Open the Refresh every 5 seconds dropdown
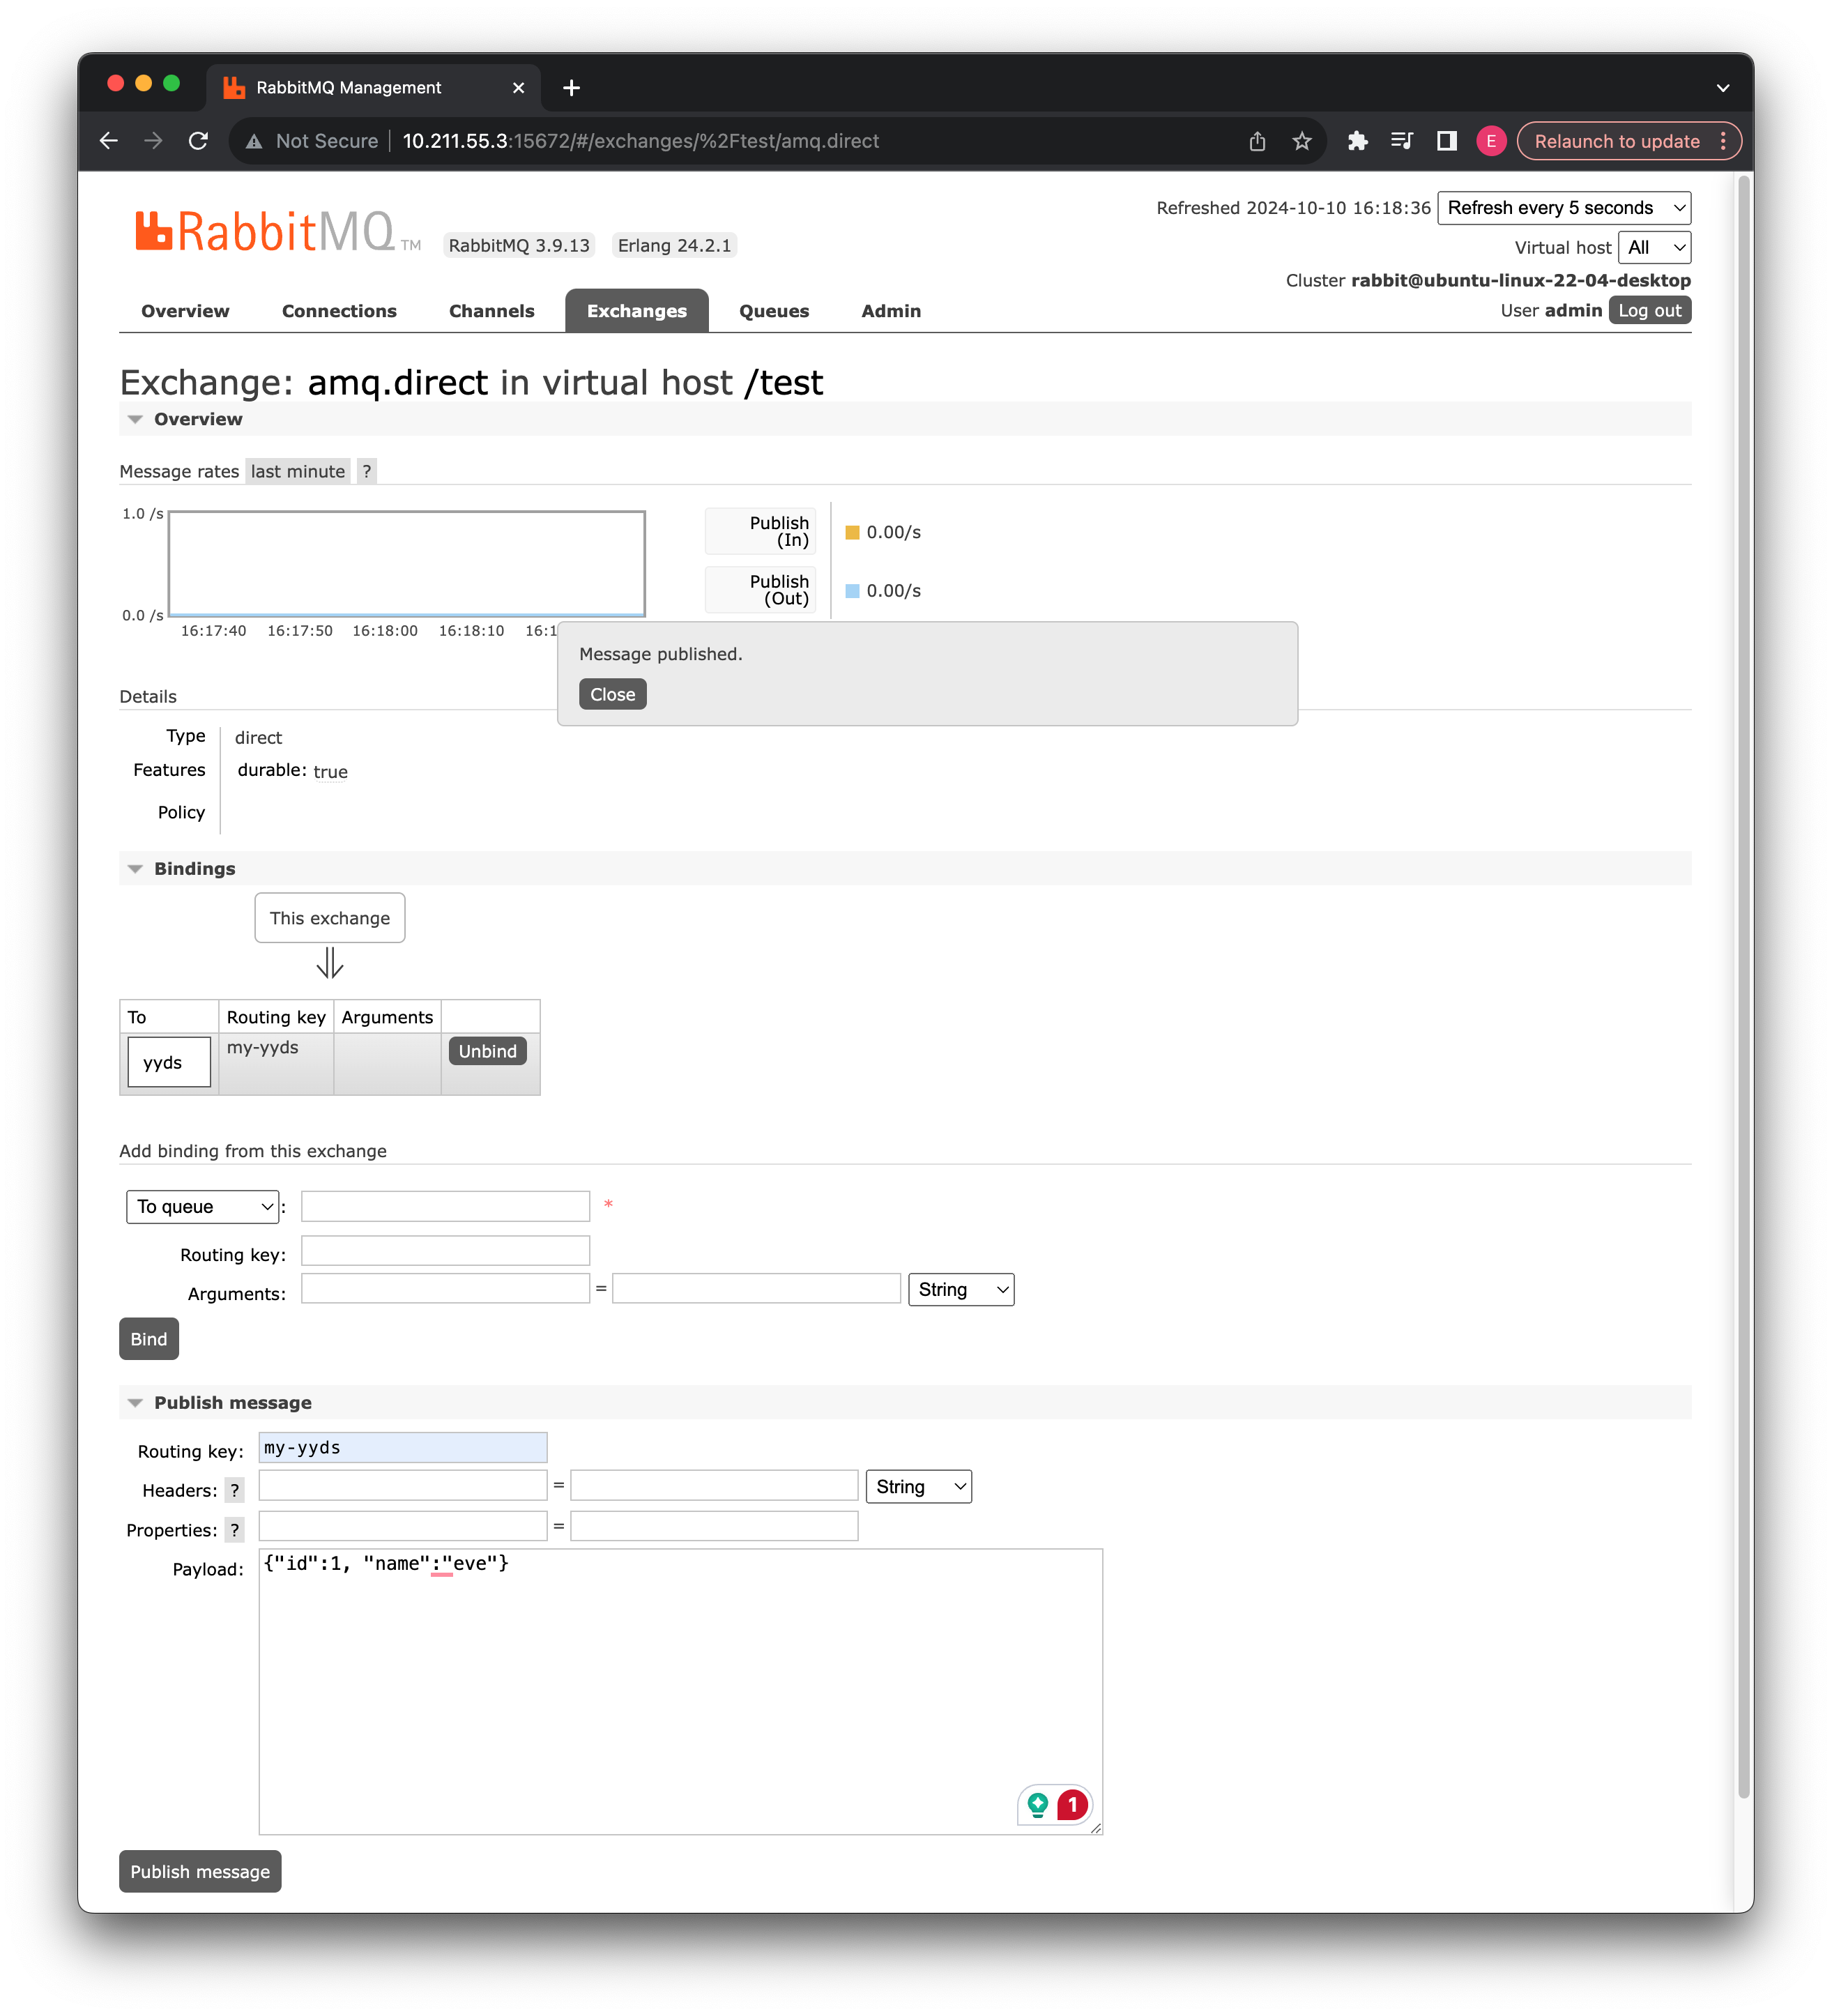The width and height of the screenshot is (1832, 2016). point(1563,208)
